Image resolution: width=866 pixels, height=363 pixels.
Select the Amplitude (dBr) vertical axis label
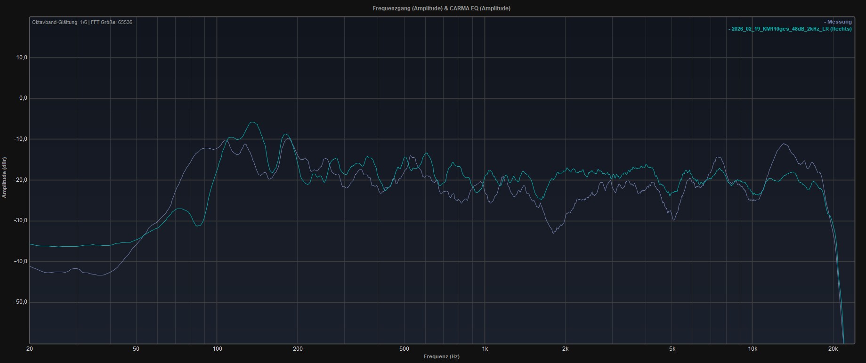[x=5, y=177]
